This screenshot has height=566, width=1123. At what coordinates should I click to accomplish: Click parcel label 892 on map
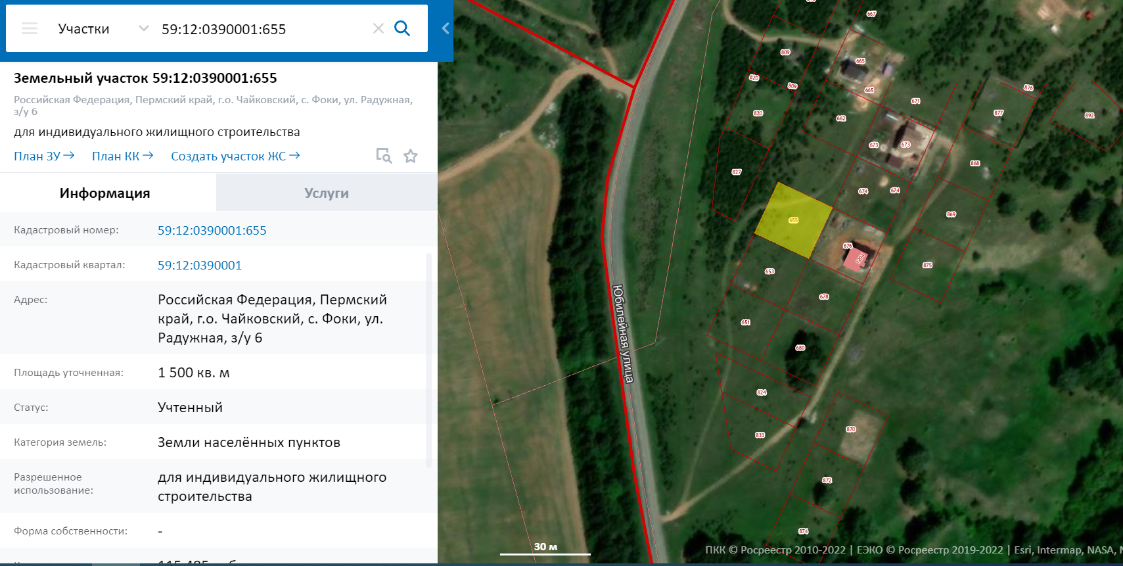coord(1089,116)
